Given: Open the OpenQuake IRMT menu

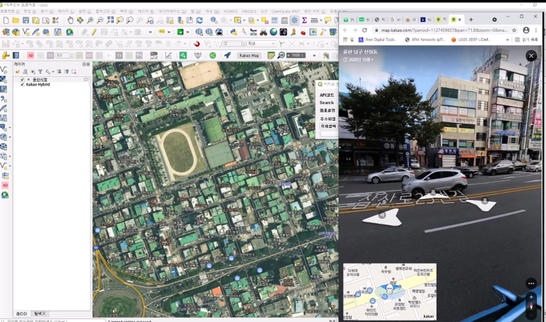Looking at the screenshot, I should click(285, 11).
